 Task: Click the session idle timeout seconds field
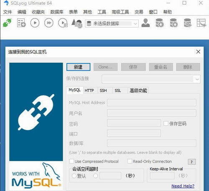[x=110, y=176]
